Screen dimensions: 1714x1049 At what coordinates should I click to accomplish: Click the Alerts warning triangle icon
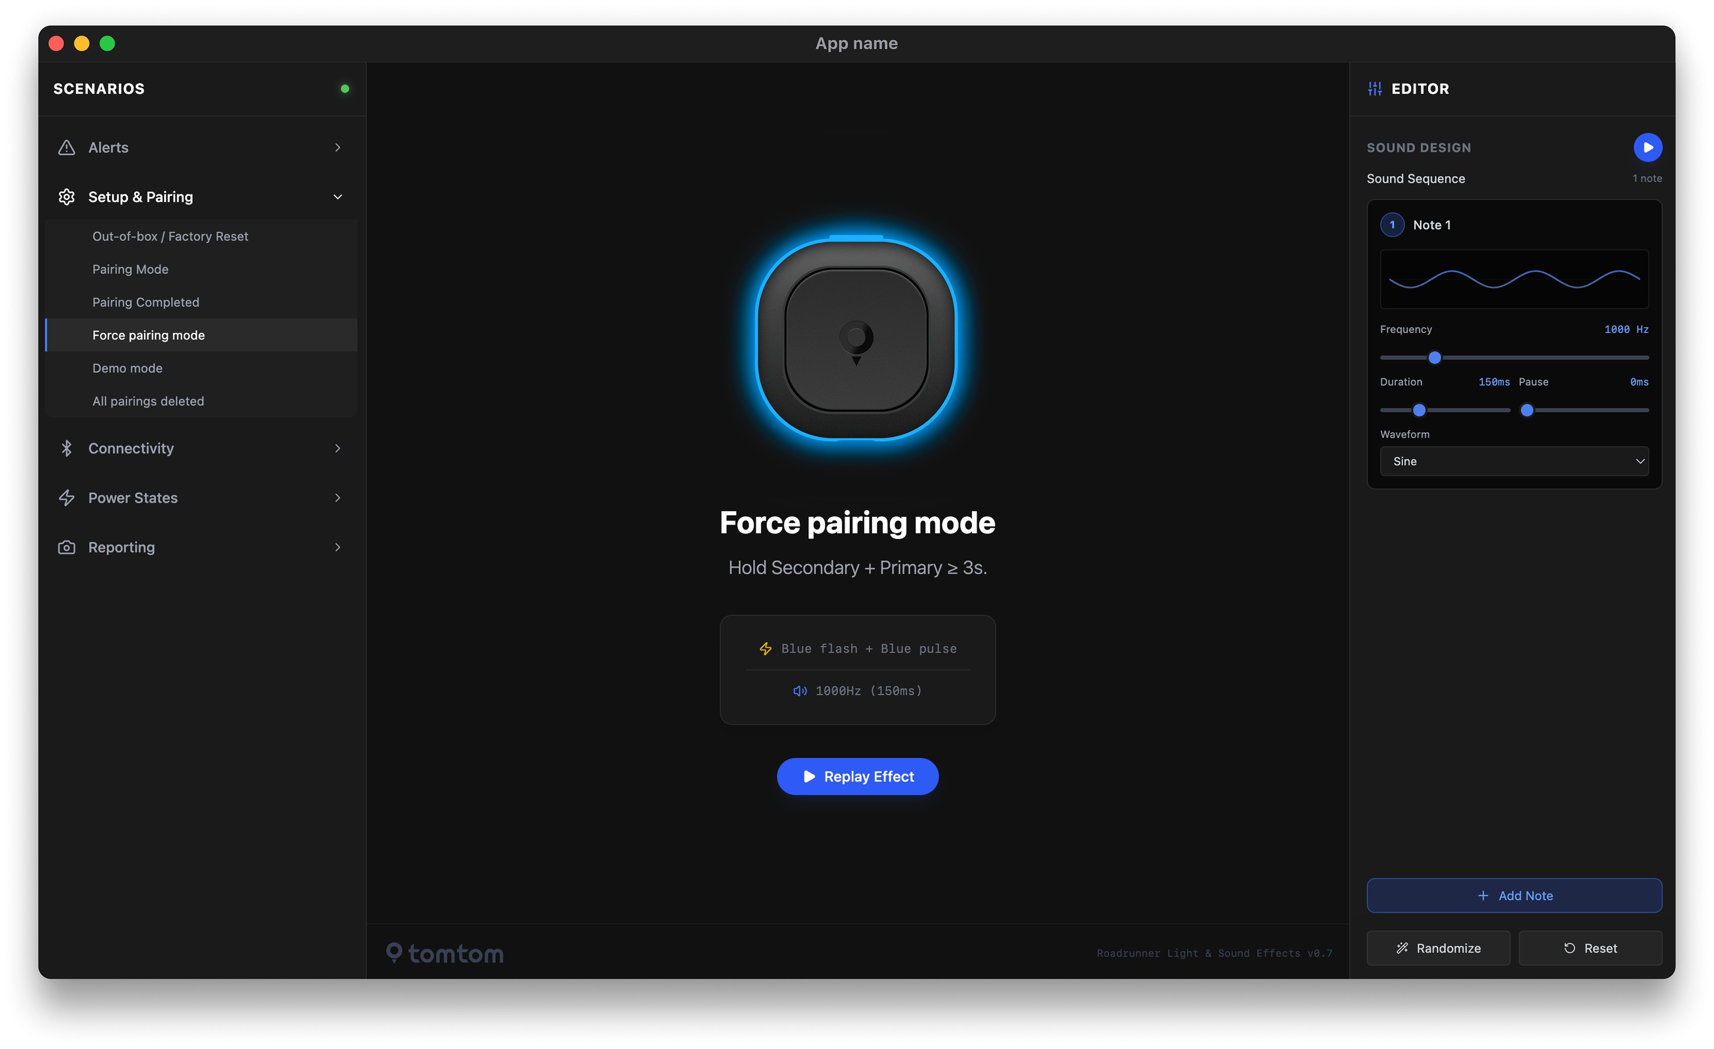click(66, 147)
